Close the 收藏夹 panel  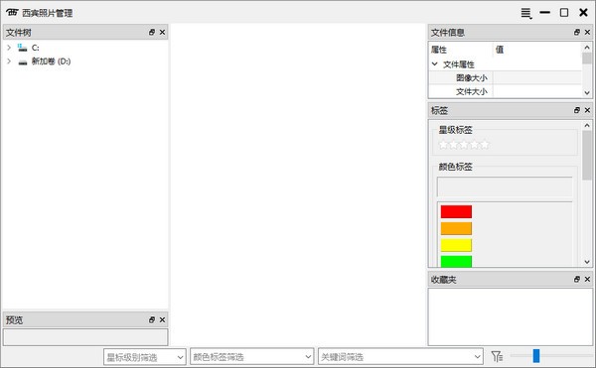[587, 280]
